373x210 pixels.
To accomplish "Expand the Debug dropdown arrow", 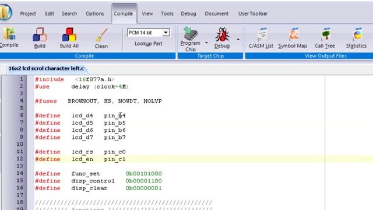I will pyautogui.click(x=238, y=40).
